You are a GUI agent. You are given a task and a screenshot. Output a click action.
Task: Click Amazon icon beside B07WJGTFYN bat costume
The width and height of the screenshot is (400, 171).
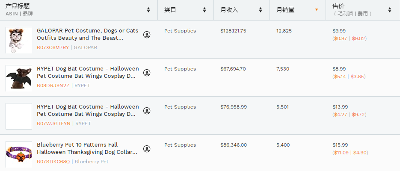(147, 111)
